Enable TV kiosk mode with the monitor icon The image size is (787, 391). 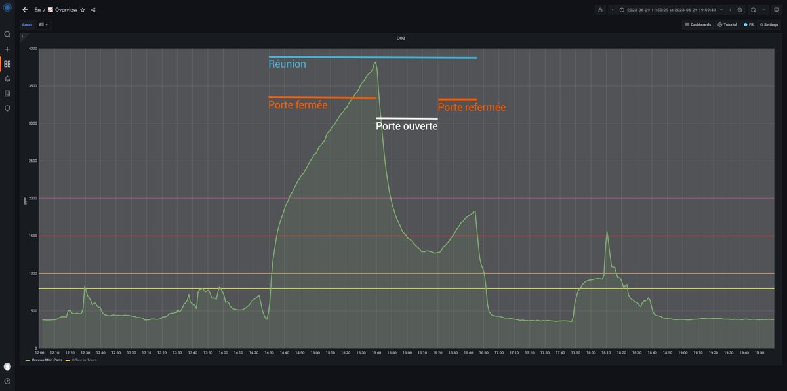(777, 10)
